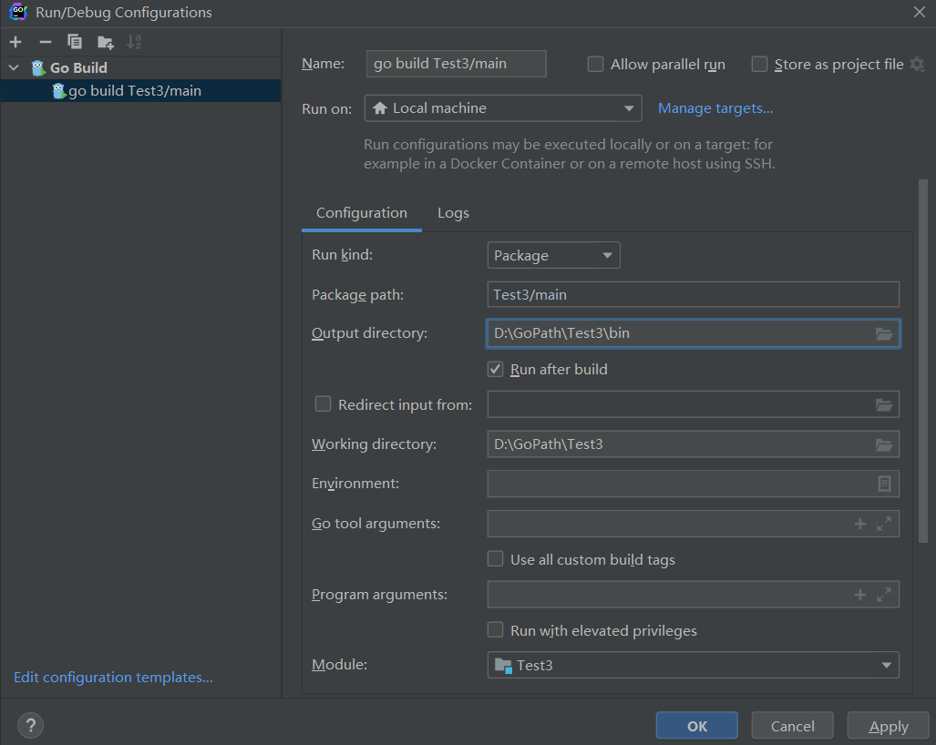The image size is (936, 745).
Task: Collapse the Go Build tree node
Action: [14, 67]
